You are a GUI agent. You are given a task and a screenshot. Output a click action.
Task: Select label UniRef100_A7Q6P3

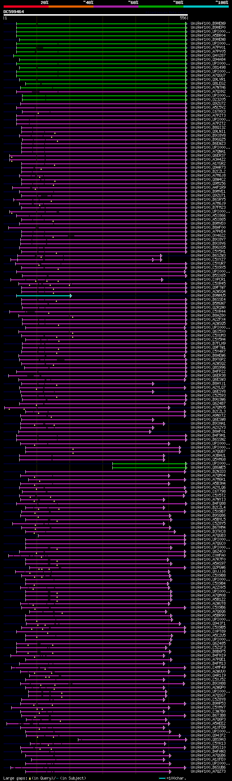coord(208,720)
